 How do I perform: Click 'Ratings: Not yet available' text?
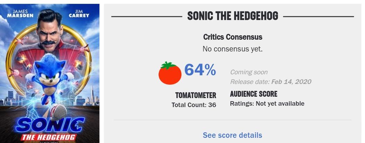coord(267,104)
